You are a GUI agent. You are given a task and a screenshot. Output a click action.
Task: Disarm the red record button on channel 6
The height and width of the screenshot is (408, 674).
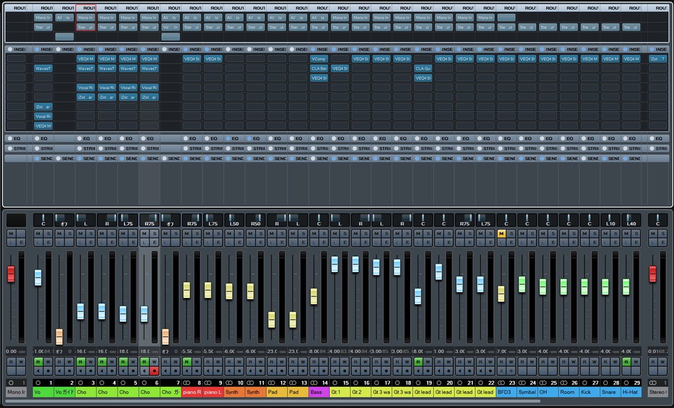click(x=154, y=371)
